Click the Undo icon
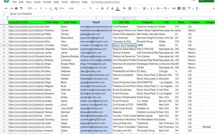This screenshot has width=215, height=134. [6, 9]
